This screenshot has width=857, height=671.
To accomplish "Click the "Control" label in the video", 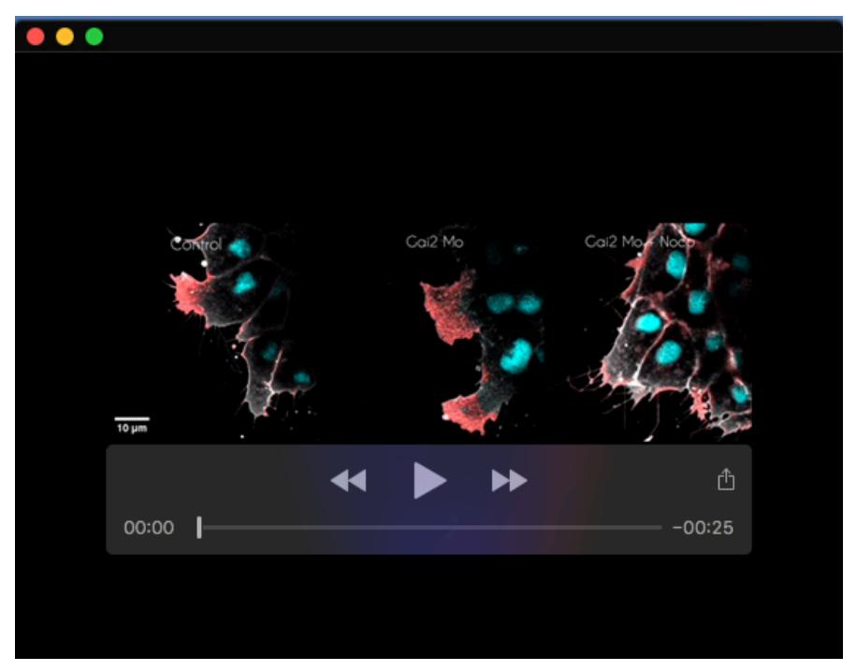I will [196, 244].
